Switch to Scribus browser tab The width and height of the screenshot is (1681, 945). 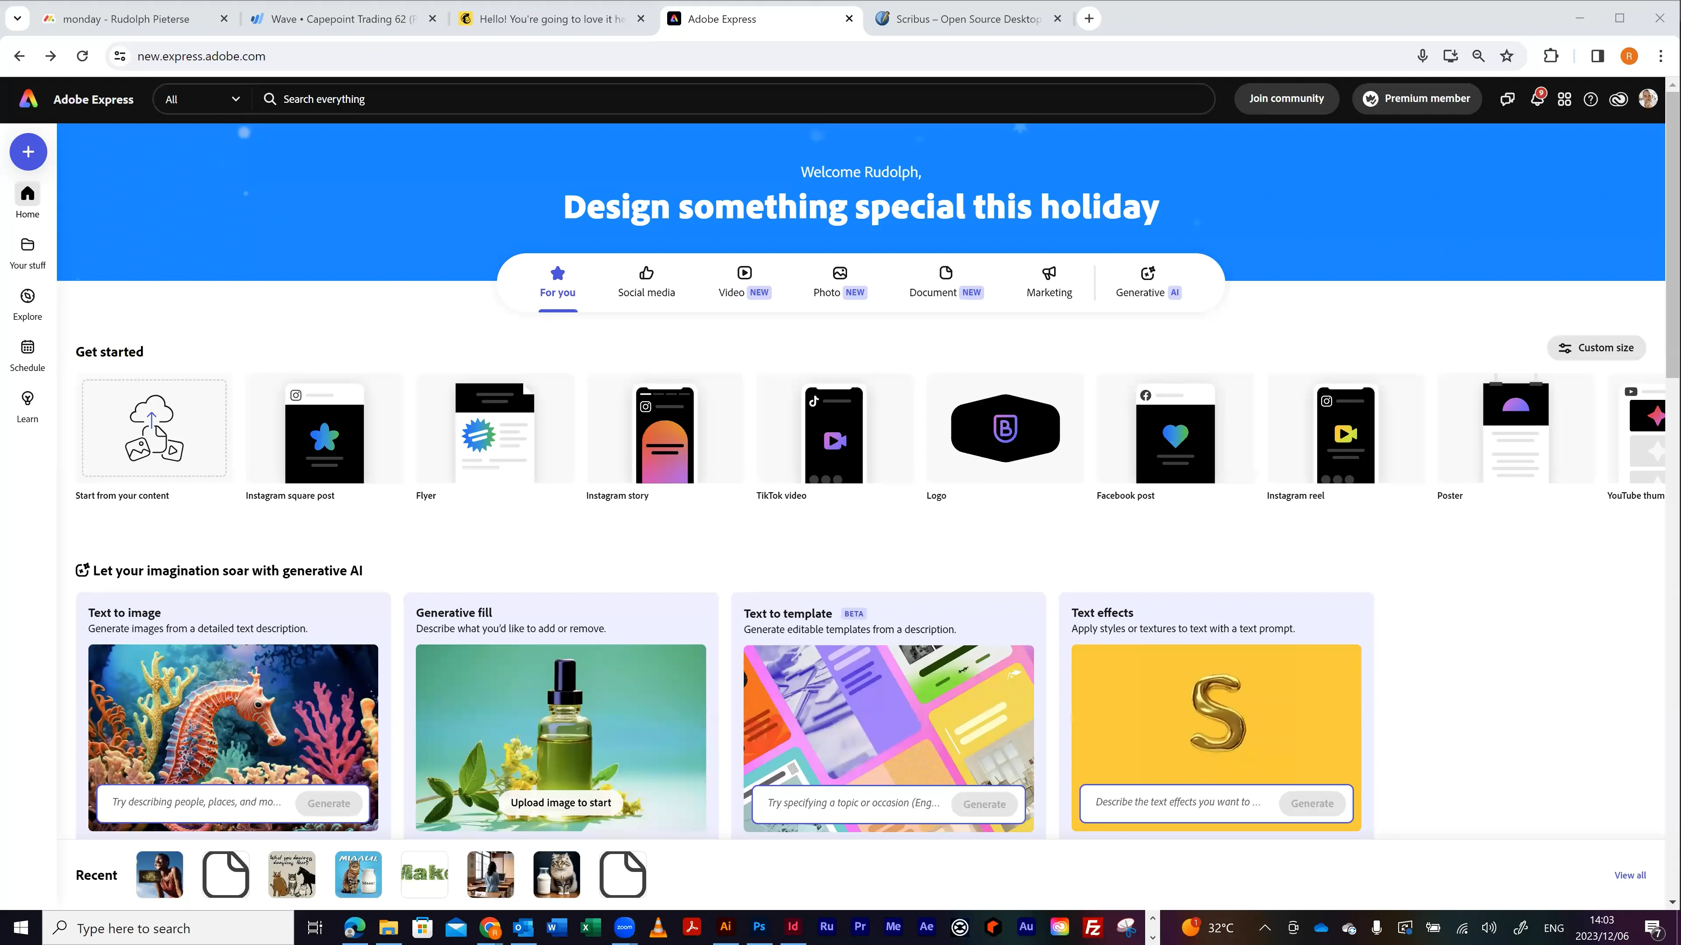[968, 19]
